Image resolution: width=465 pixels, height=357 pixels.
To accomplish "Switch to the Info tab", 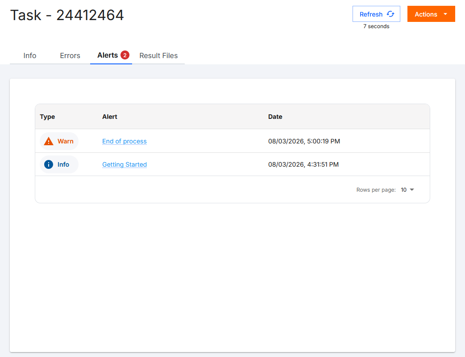I will (29, 55).
